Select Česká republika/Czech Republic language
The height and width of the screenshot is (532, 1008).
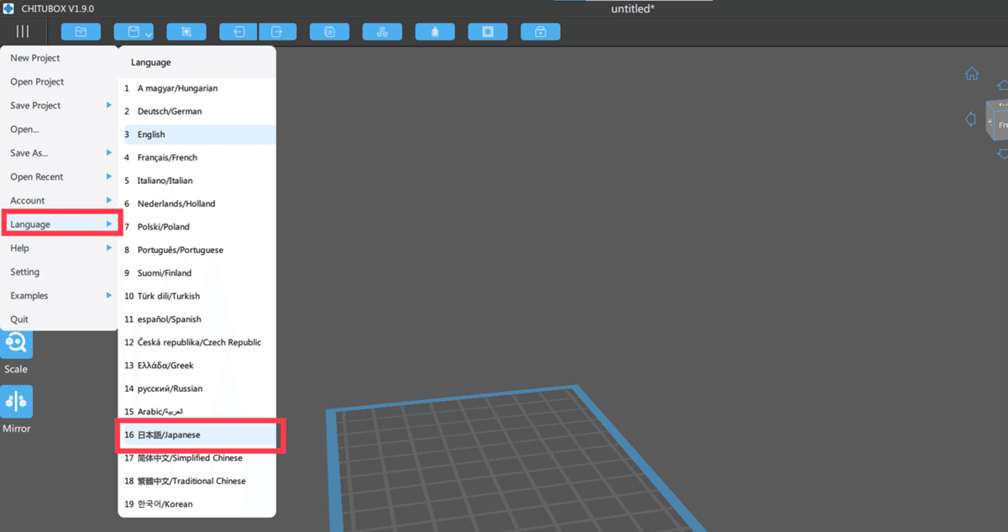pos(197,342)
